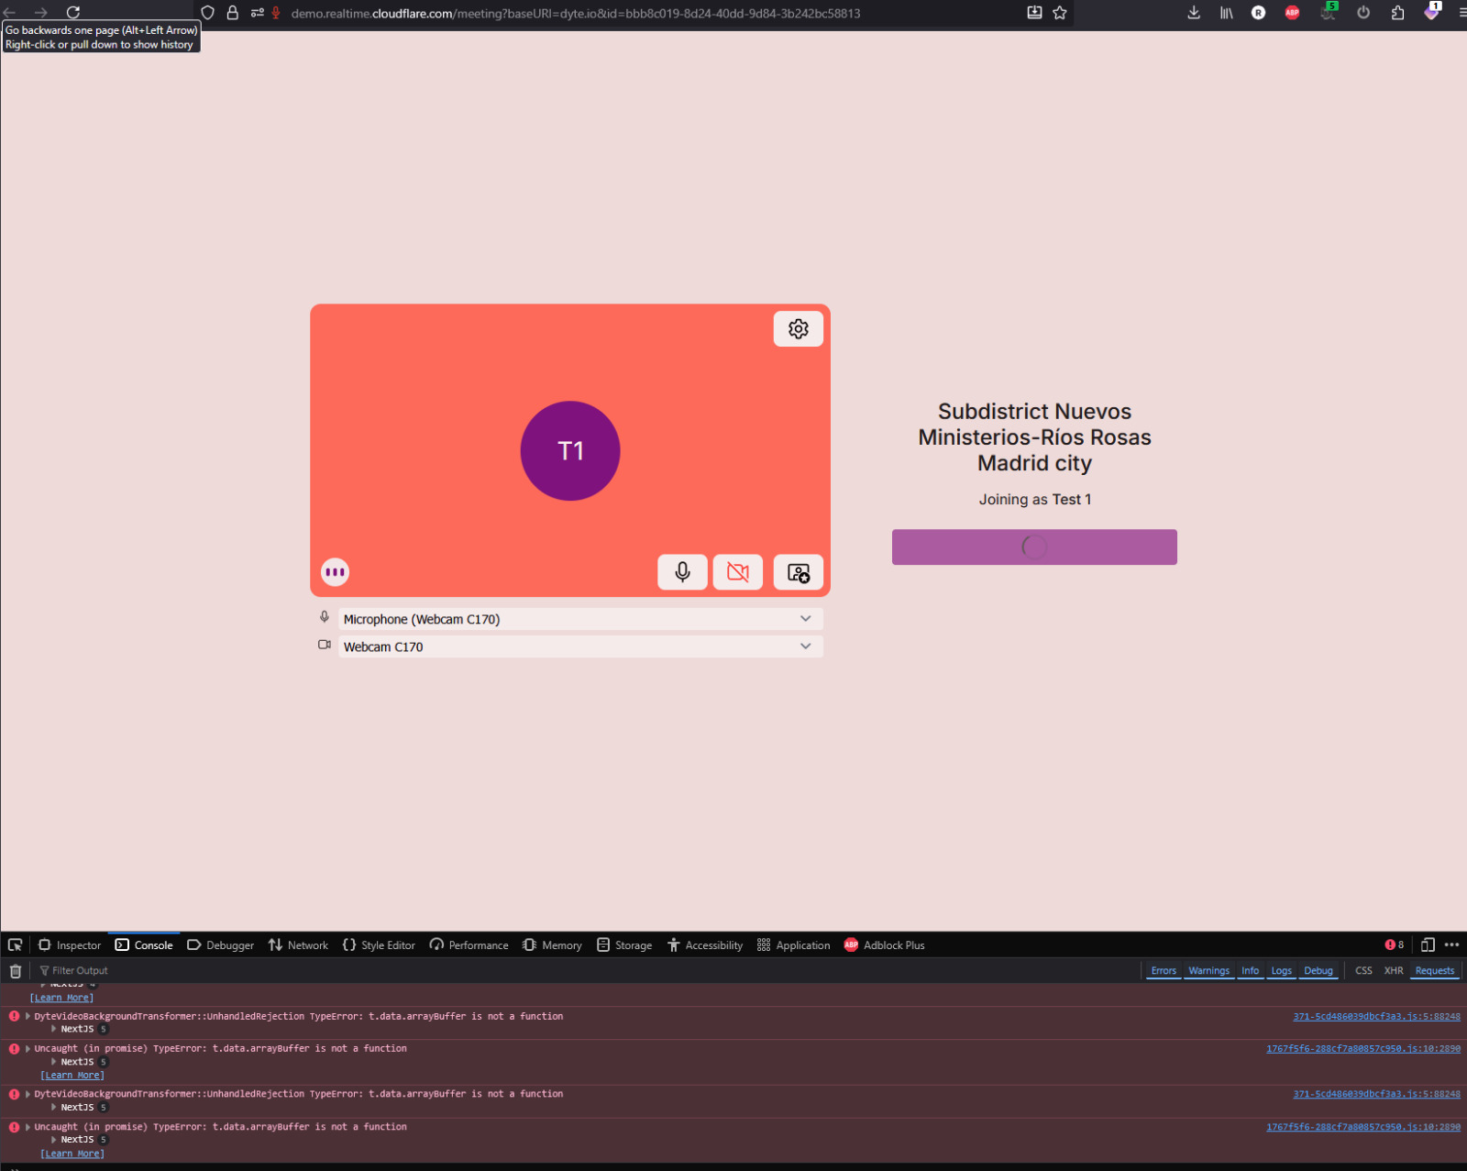Screen dimensions: 1467x1171
Task: Click the red microphone sharing indicator
Action: [276, 13]
